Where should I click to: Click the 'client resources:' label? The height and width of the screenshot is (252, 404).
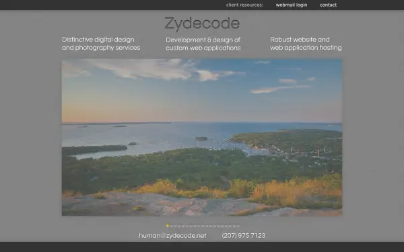pyautogui.click(x=244, y=5)
